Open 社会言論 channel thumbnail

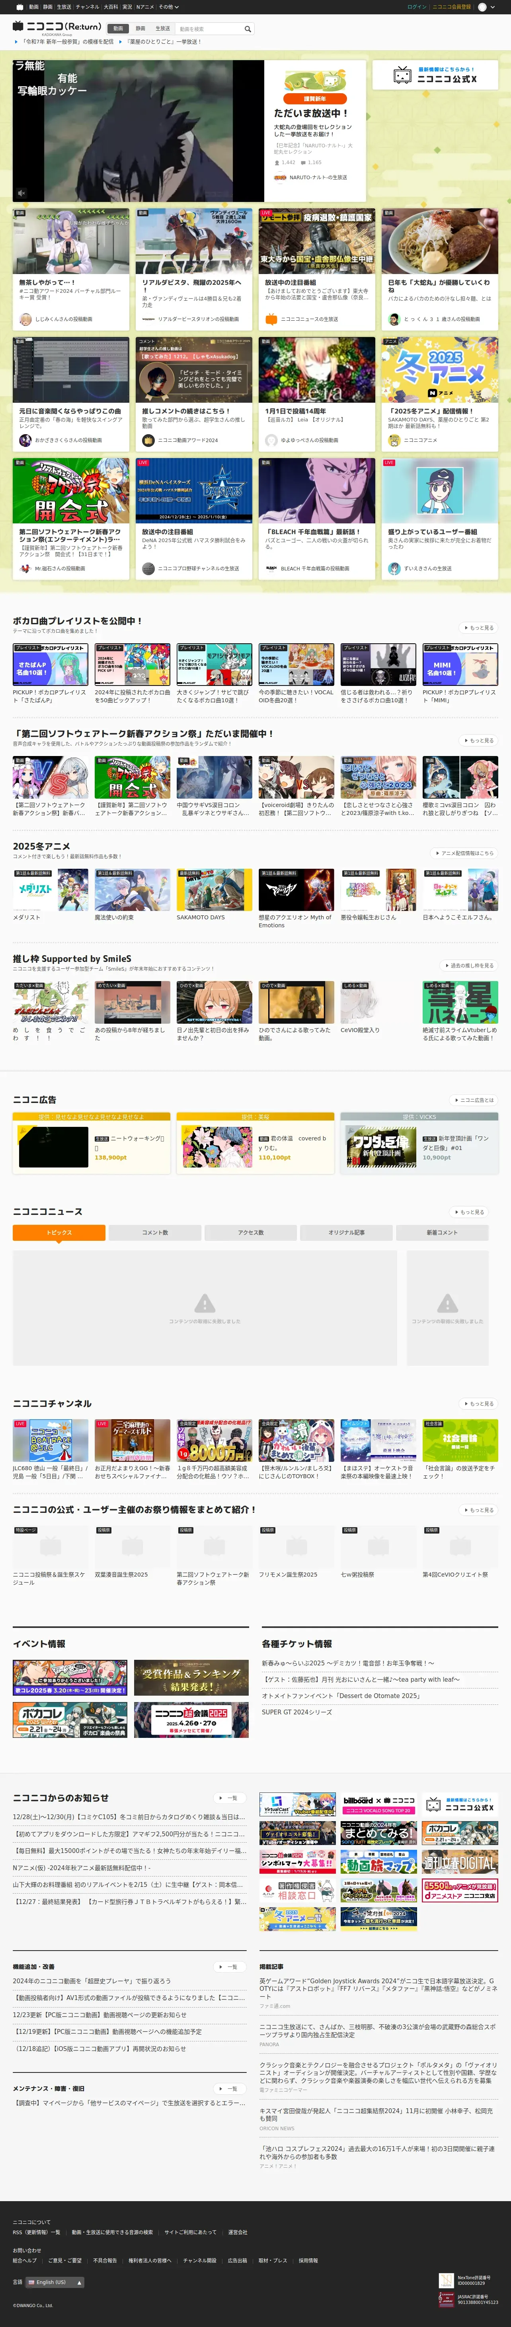click(x=460, y=1441)
